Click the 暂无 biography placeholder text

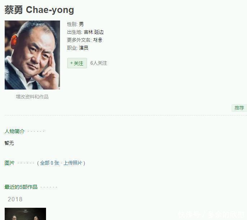(x=9, y=143)
